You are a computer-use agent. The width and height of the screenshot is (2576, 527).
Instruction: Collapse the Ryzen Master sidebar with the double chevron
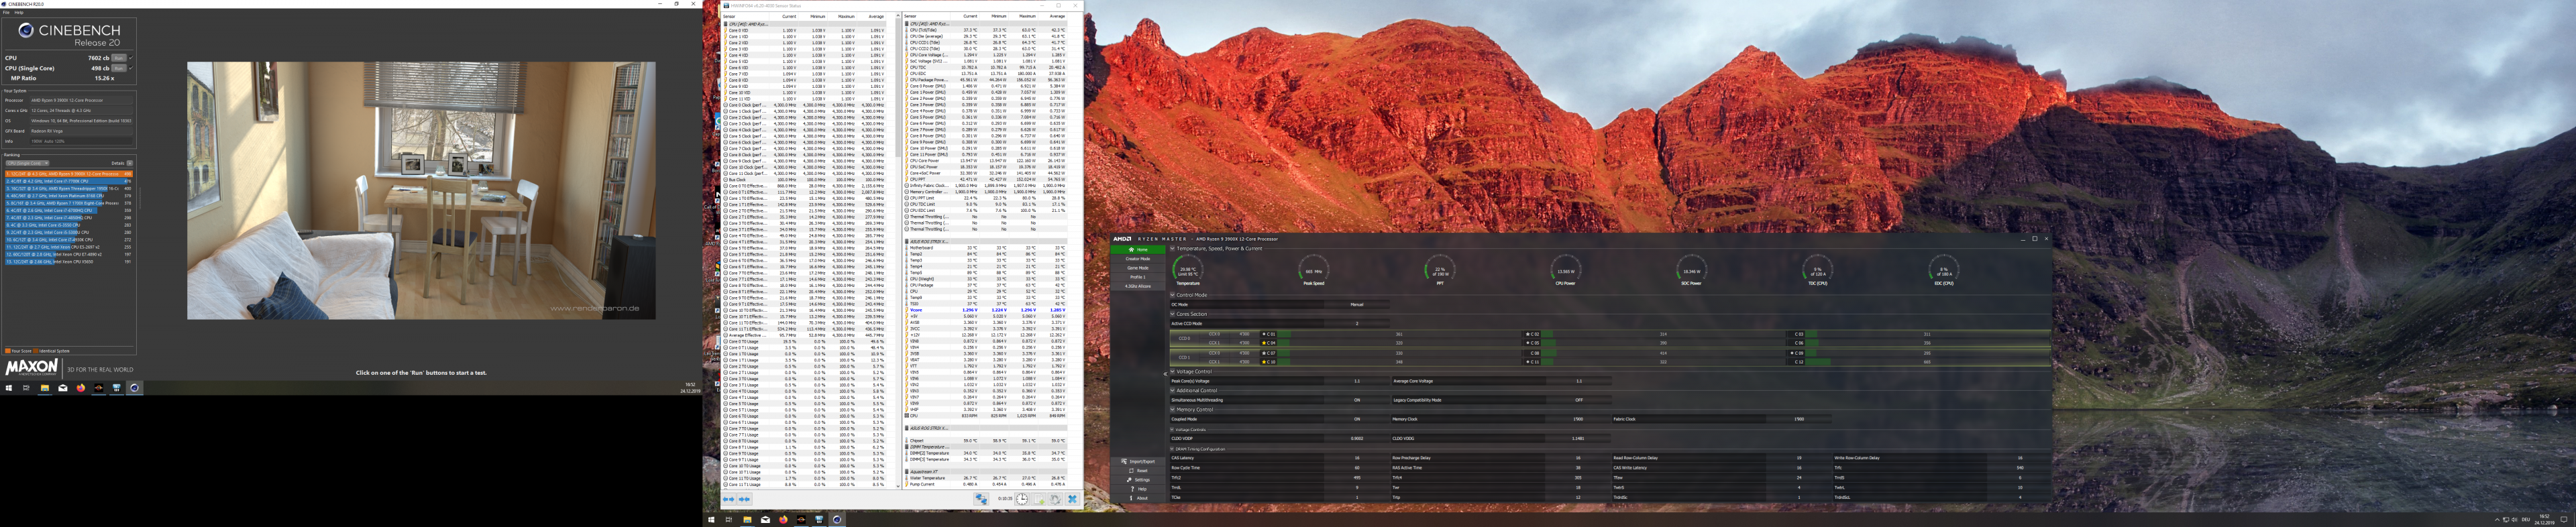tap(1166, 374)
